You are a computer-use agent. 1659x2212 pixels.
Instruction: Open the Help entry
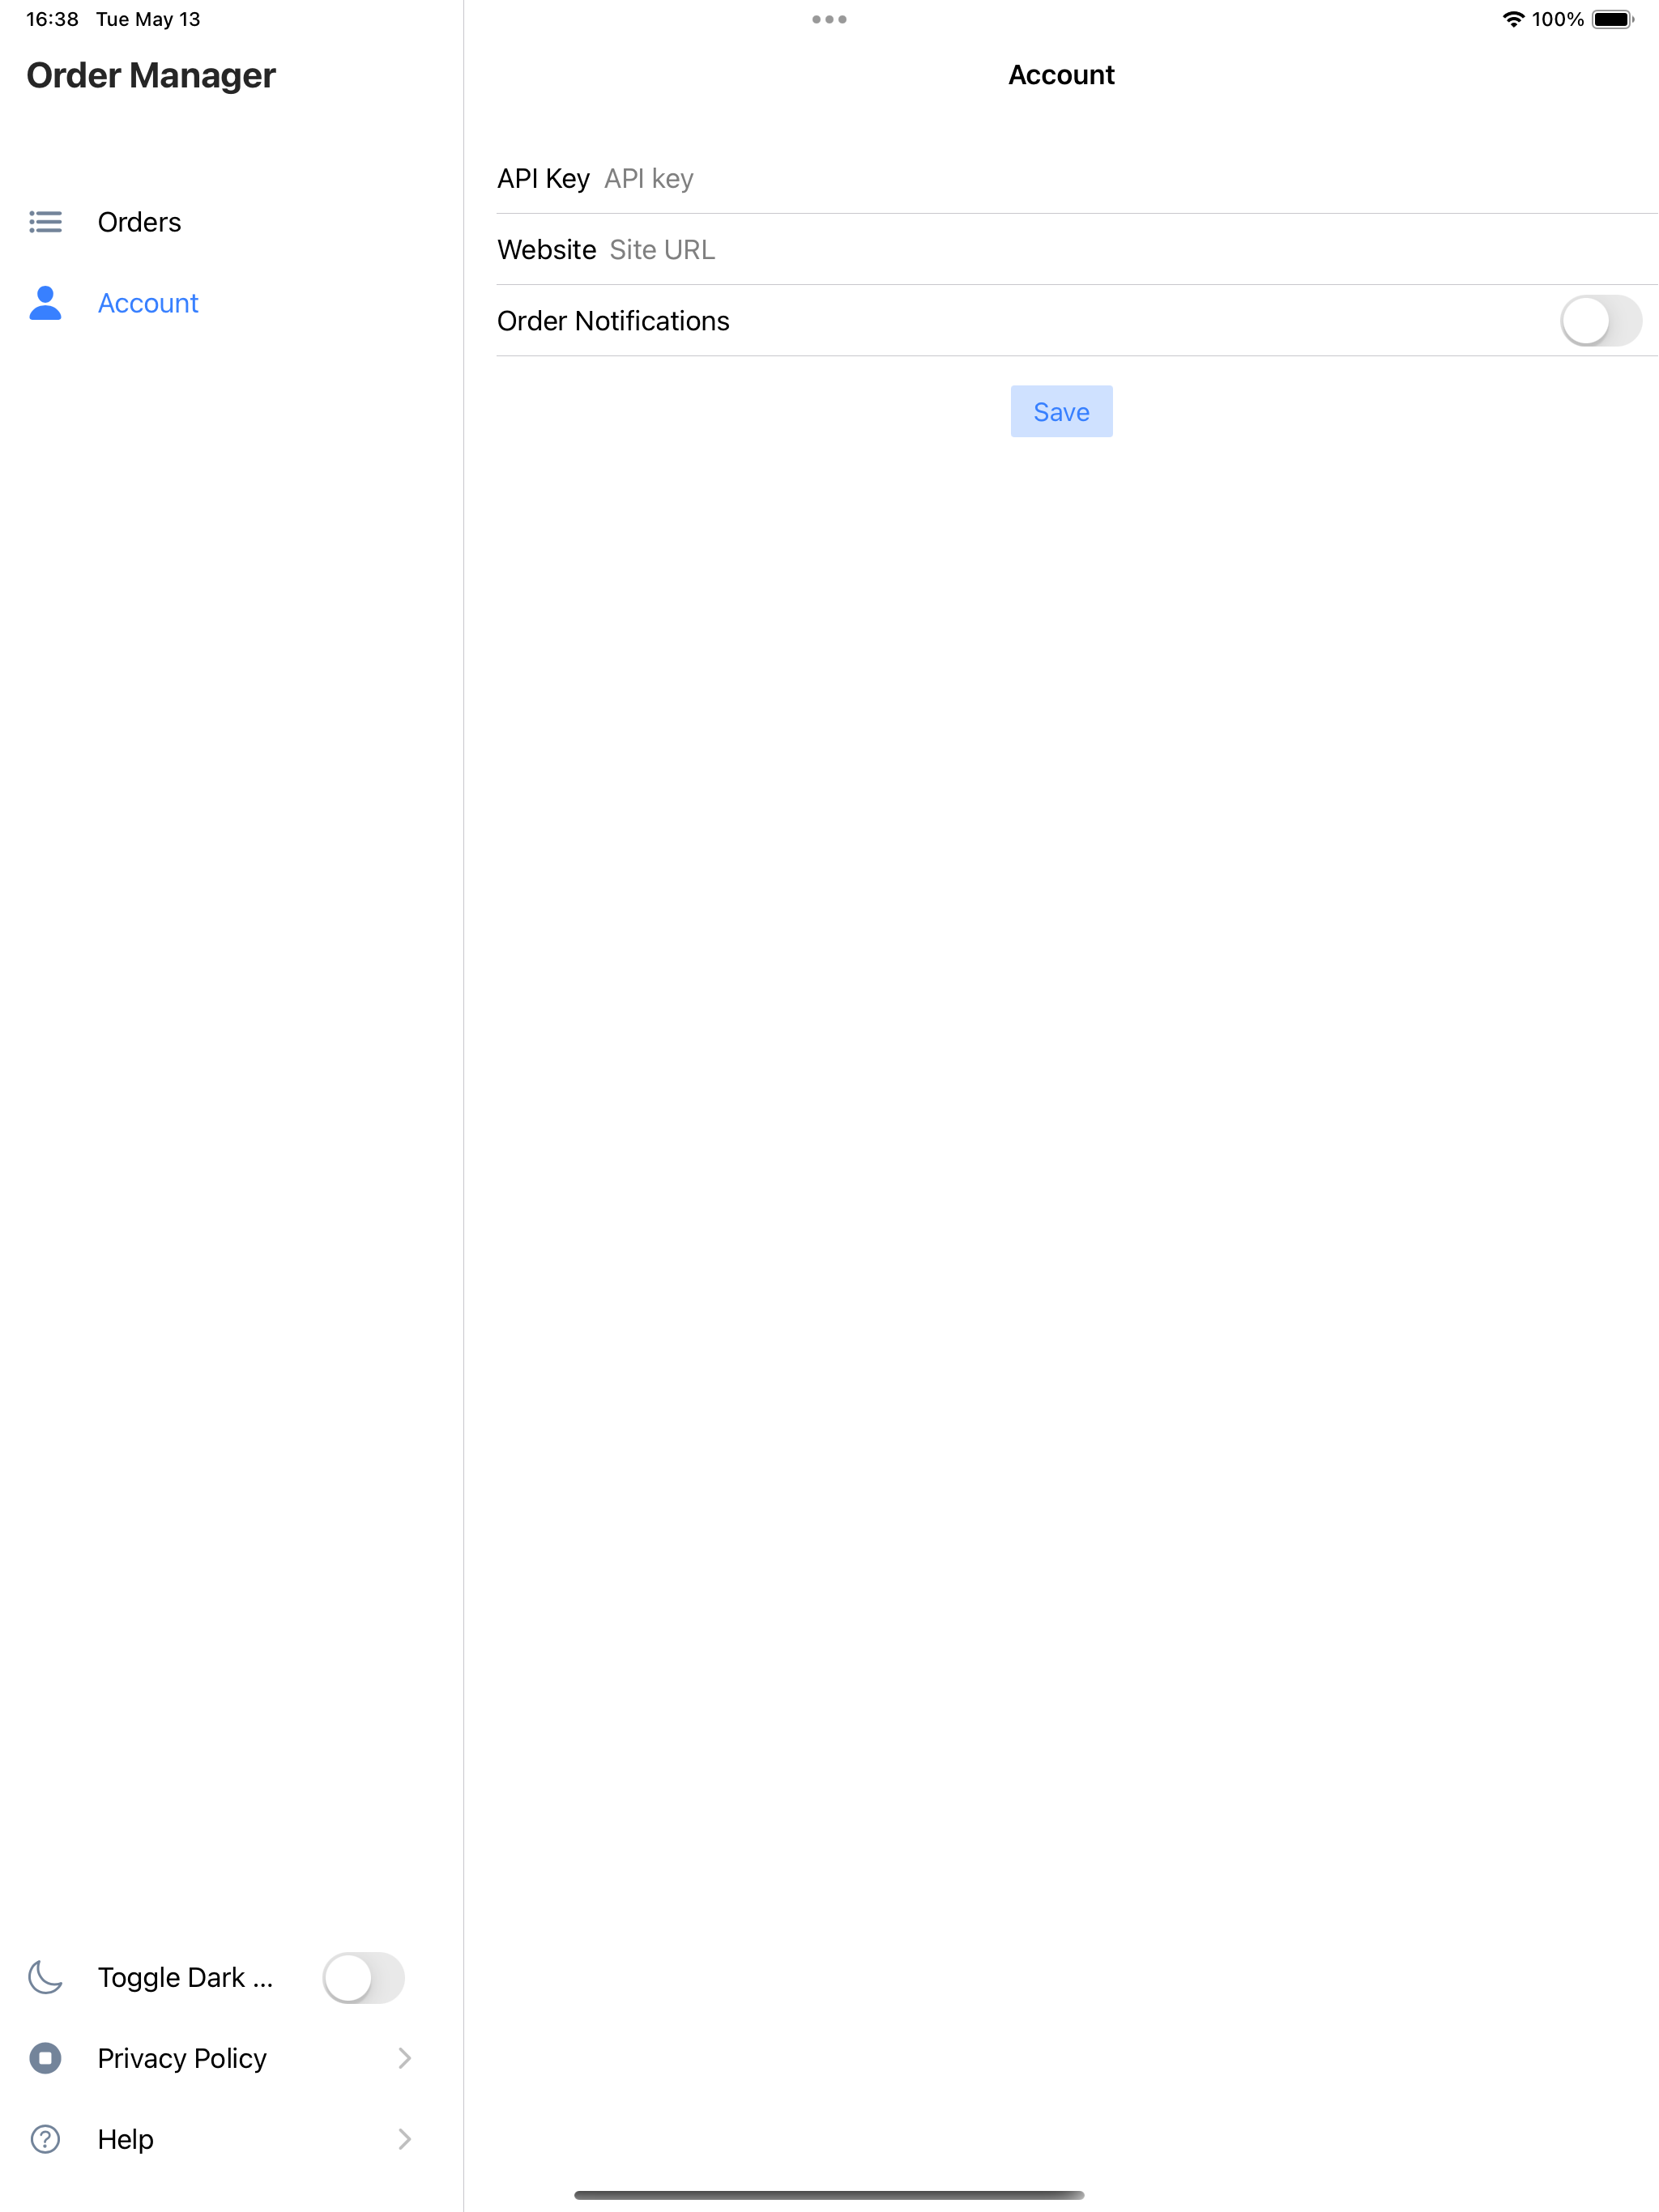231,2139
